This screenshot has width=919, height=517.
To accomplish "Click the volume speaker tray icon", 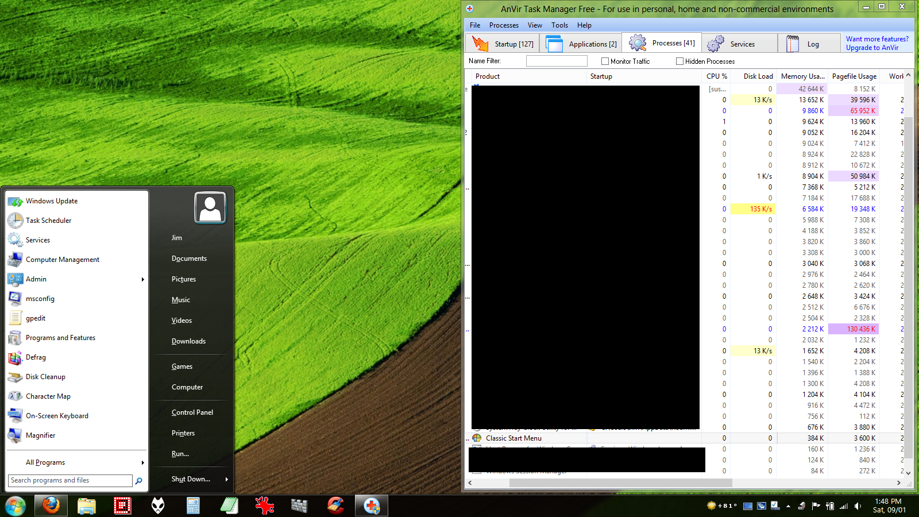I will [858, 506].
